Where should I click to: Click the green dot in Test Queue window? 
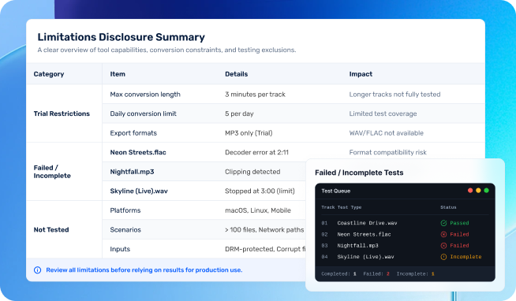[x=486, y=191]
